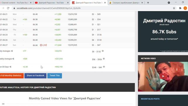Play the Network Video thumbnail
The height and width of the screenshot is (106, 188).
click(163, 77)
